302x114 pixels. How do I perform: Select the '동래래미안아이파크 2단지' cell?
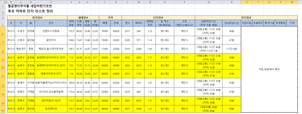(51, 65)
